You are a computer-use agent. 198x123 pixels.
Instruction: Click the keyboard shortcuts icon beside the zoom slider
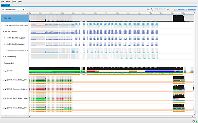[x=148, y=10]
